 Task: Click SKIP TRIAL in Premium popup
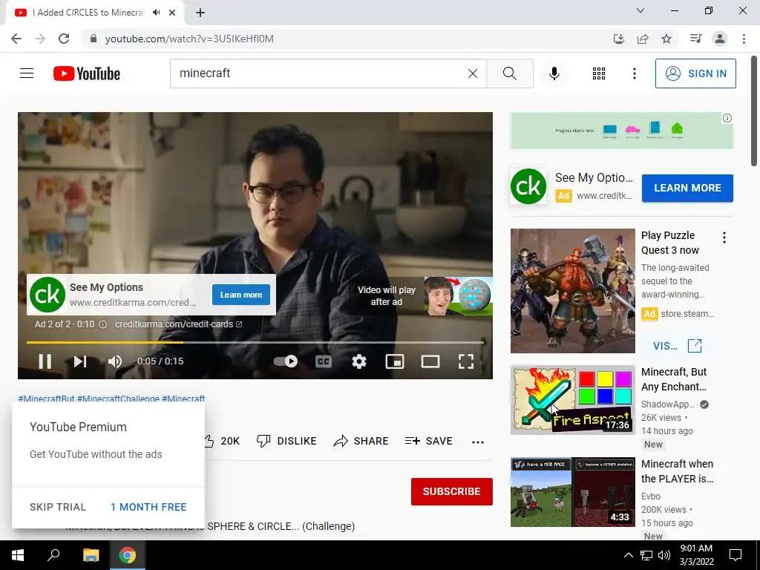coord(58,507)
